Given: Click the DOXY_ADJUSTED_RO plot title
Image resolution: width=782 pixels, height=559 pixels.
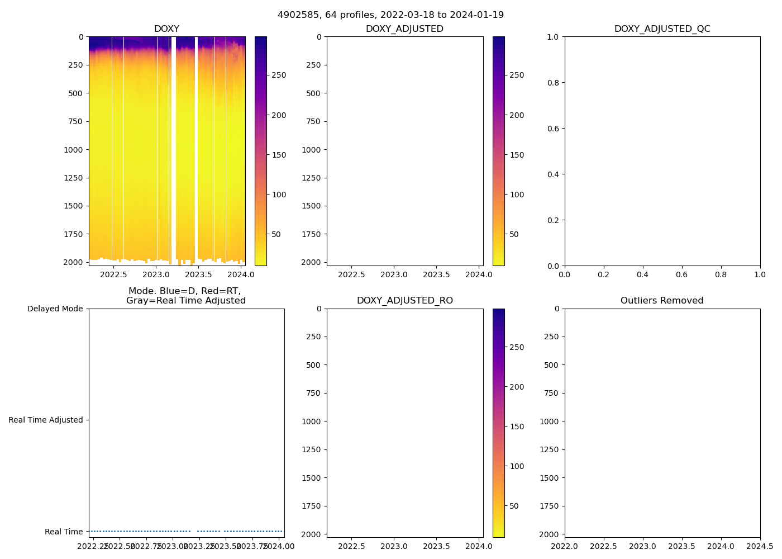Looking at the screenshot, I should (404, 301).
